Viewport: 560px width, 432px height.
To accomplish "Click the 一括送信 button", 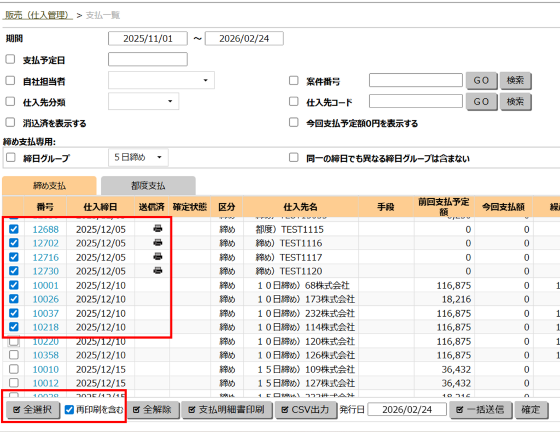I will [480, 410].
